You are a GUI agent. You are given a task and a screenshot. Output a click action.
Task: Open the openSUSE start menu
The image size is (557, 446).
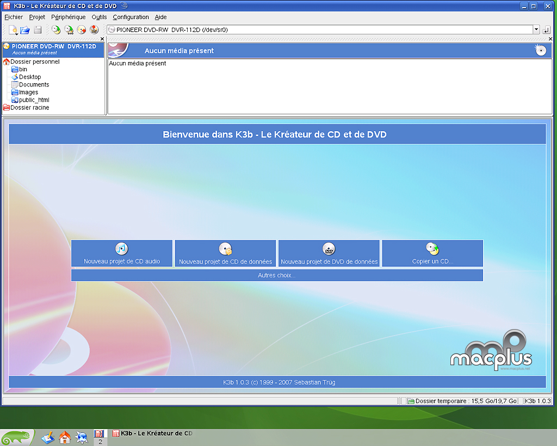(x=17, y=437)
